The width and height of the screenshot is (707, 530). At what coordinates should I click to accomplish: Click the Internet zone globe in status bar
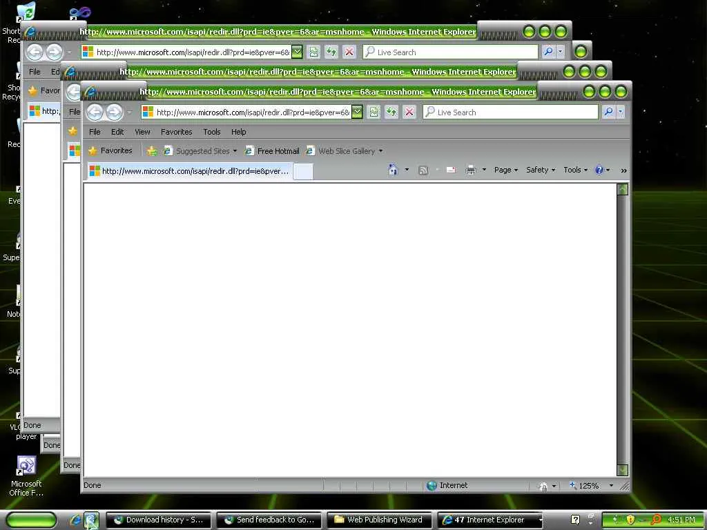pos(432,485)
